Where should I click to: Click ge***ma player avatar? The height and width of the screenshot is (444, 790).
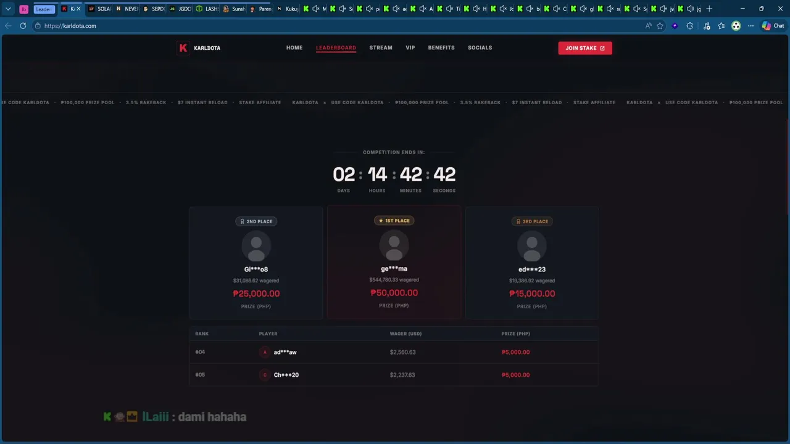(x=394, y=245)
